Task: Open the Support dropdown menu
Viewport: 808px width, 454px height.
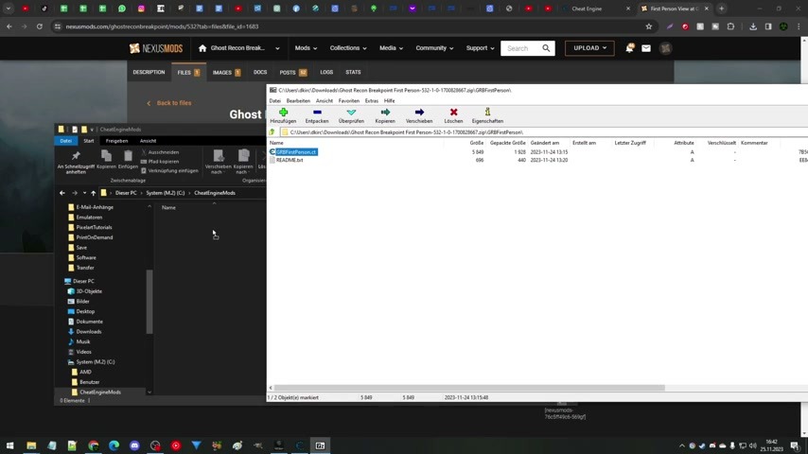Action: [480, 48]
